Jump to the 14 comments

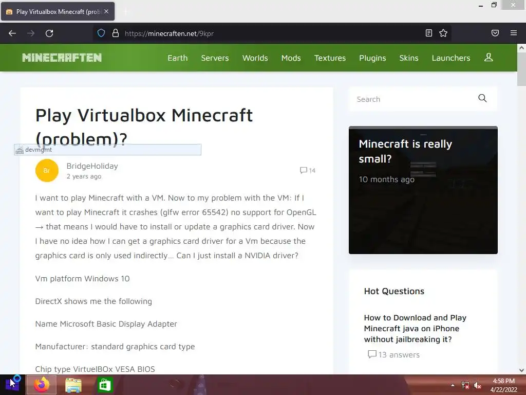click(x=308, y=170)
